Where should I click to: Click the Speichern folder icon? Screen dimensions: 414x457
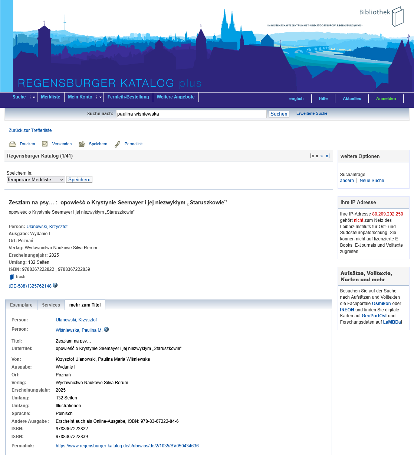82,144
